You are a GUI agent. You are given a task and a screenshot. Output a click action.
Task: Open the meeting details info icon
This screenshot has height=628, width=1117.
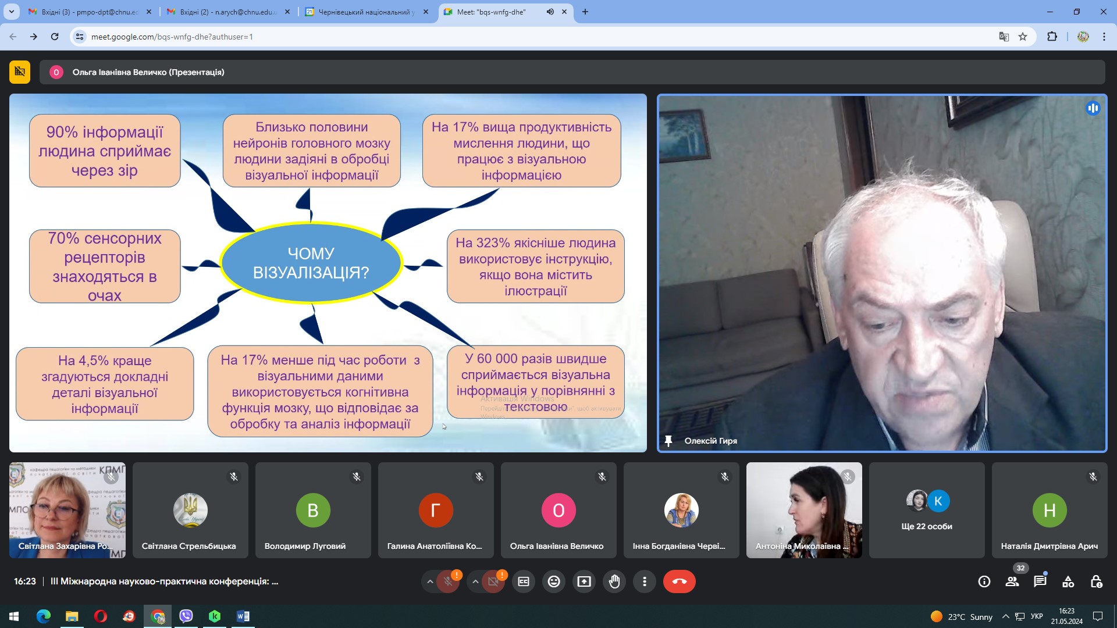point(984,581)
